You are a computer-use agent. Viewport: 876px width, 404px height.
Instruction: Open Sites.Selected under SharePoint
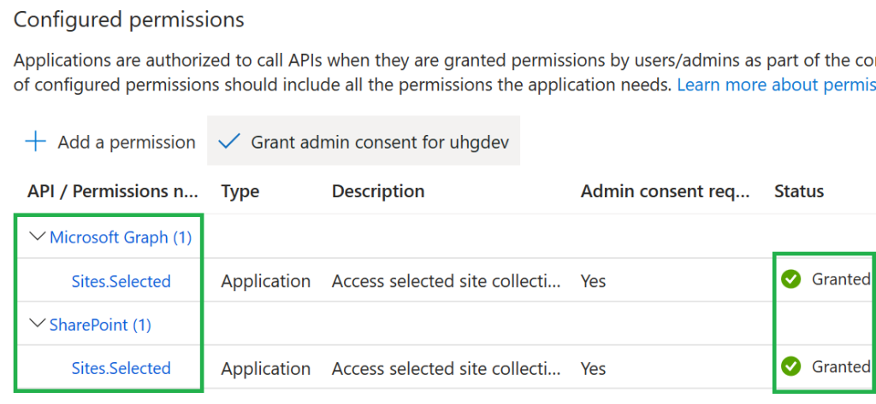(x=121, y=368)
